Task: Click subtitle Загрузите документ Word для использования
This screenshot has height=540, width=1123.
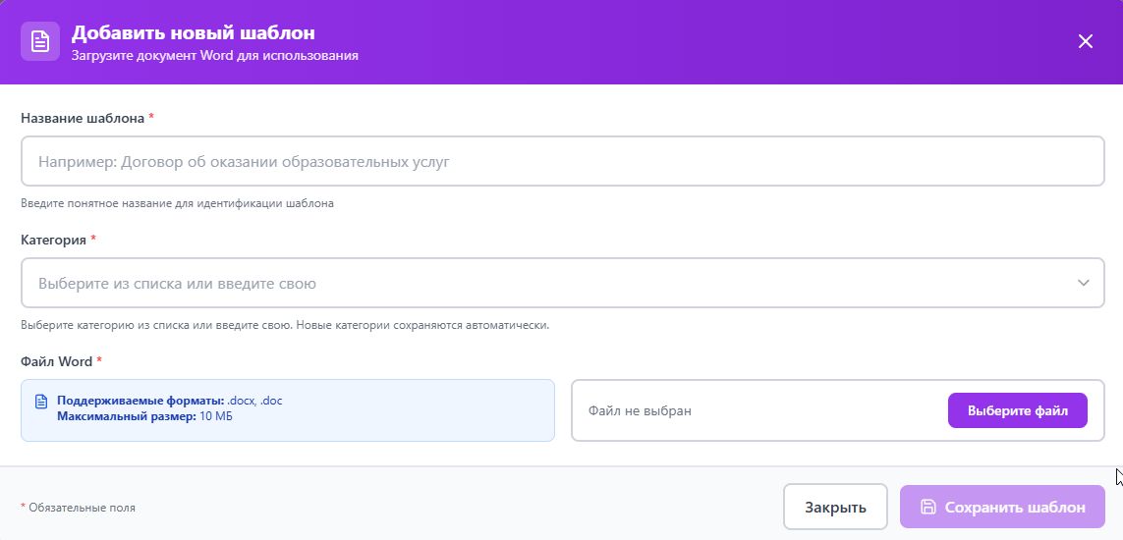Action: click(x=215, y=55)
